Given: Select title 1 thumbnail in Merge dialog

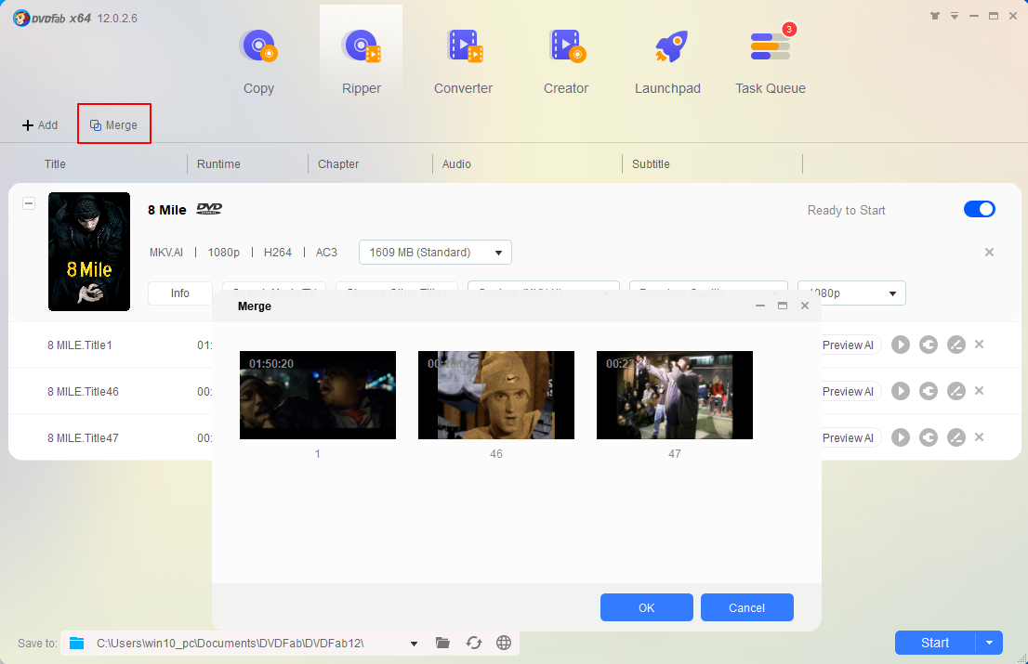Looking at the screenshot, I should pyautogui.click(x=318, y=395).
